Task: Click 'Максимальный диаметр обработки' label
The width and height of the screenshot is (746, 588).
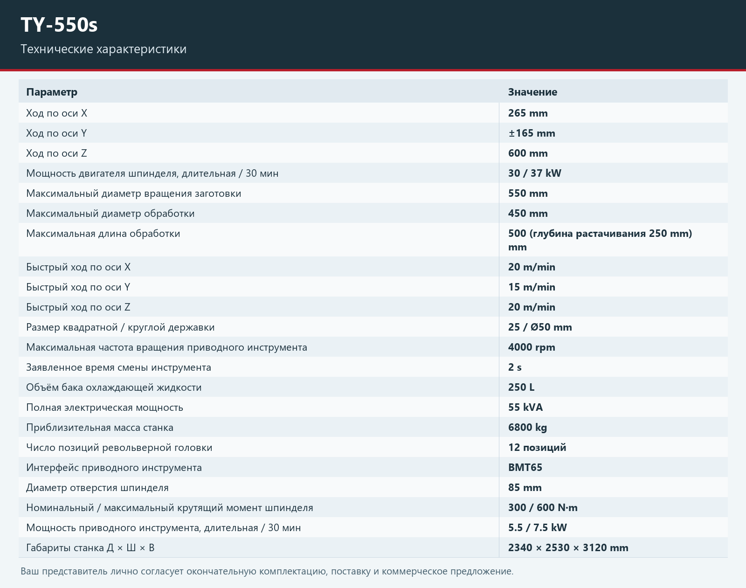Action: point(111,213)
